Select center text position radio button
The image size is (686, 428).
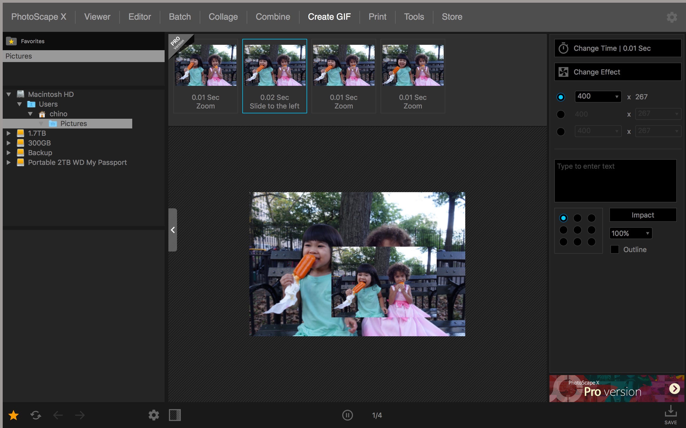577,230
